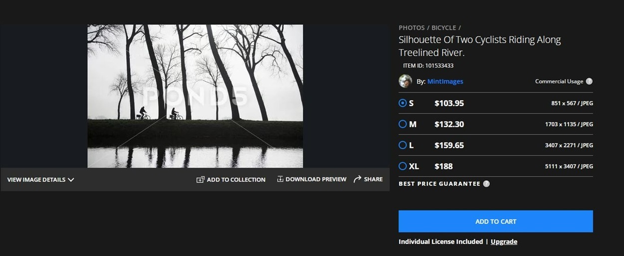Screen dimensions: 624x256
Task: Click the Share arrow icon
Action: point(357,179)
